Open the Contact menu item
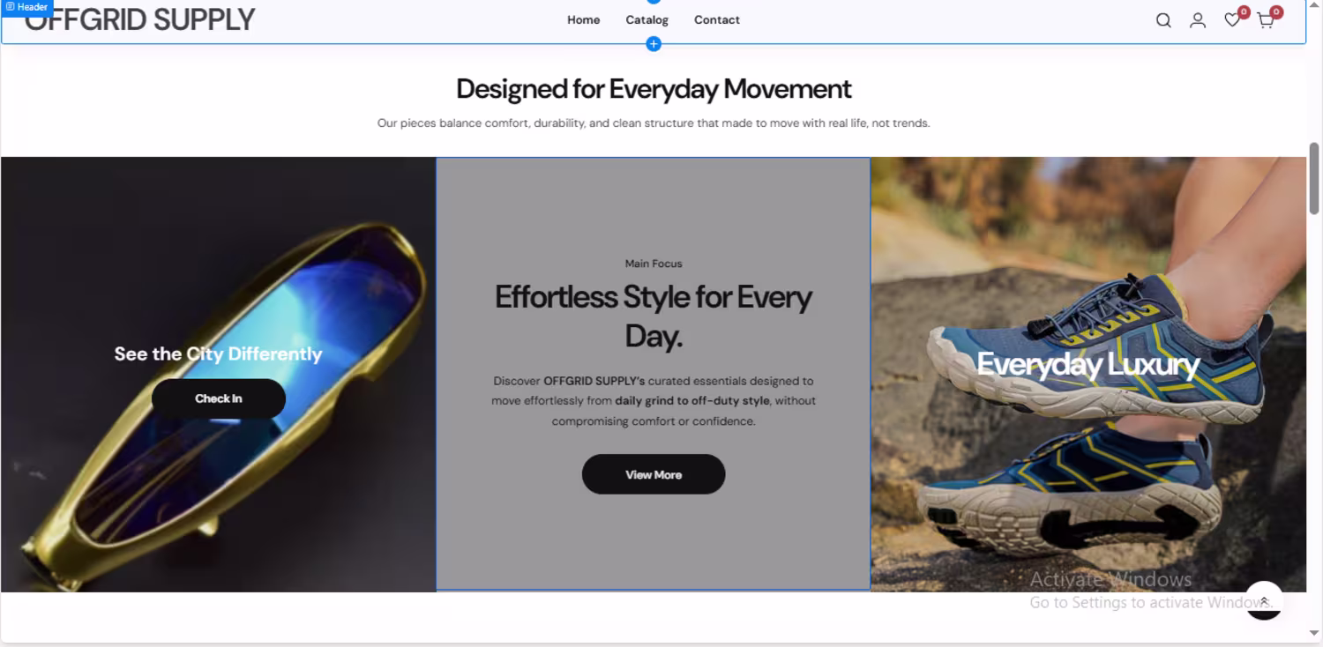Viewport: 1323px width, 647px height. click(716, 19)
